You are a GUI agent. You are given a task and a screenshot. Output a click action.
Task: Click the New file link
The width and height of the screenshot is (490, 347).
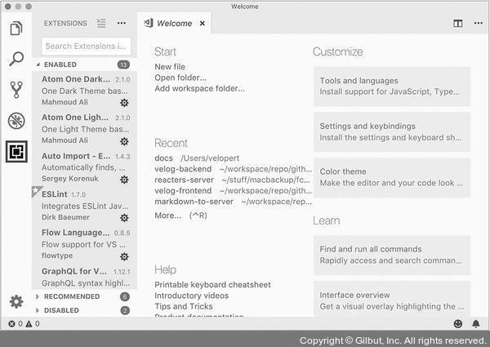(170, 67)
